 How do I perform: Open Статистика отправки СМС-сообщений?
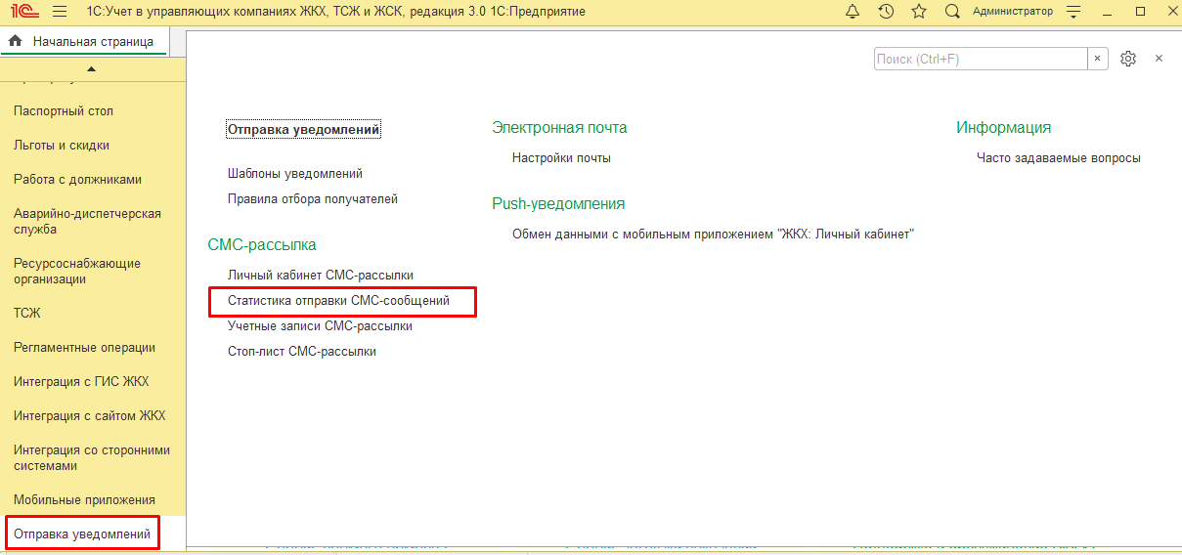(338, 301)
